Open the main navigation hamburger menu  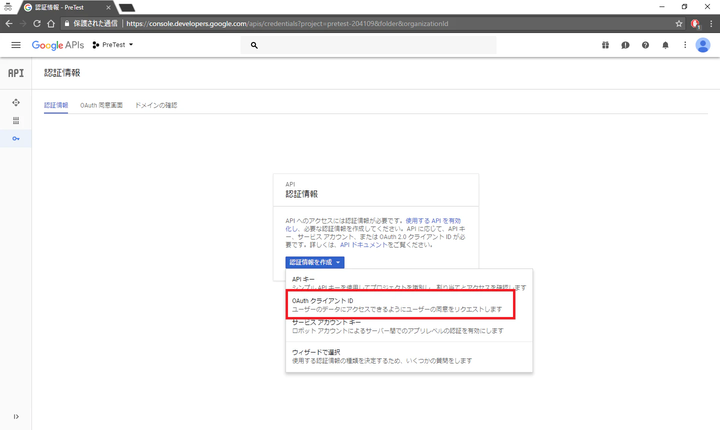[16, 45]
